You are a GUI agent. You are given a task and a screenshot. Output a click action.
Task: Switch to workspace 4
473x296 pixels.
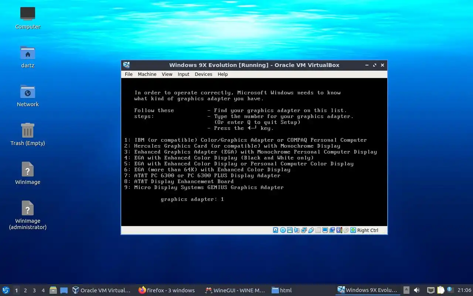point(43,290)
